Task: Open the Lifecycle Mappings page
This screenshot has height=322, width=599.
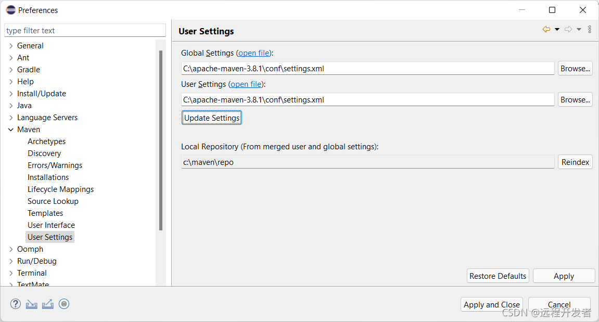Action: [x=60, y=189]
